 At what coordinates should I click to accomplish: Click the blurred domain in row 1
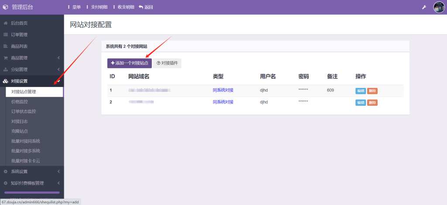point(149,91)
